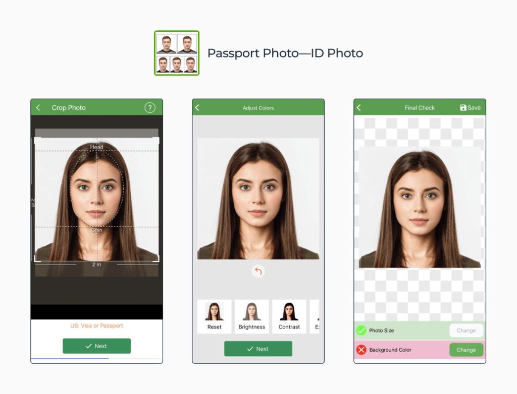This screenshot has height=394, width=517.
Task: Click Change for the Background Color
Action: point(466,350)
